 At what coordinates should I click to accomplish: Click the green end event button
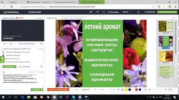tap(167, 12)
